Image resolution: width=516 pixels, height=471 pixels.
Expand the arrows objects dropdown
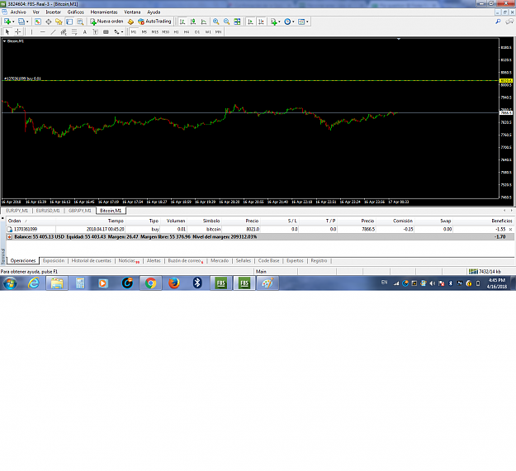click(x=122, y=32)
